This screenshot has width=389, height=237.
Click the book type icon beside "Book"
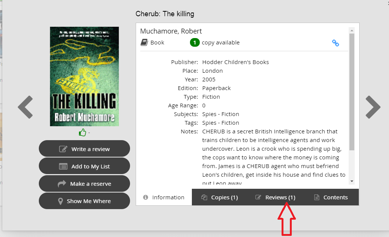[x=144, y=43]
